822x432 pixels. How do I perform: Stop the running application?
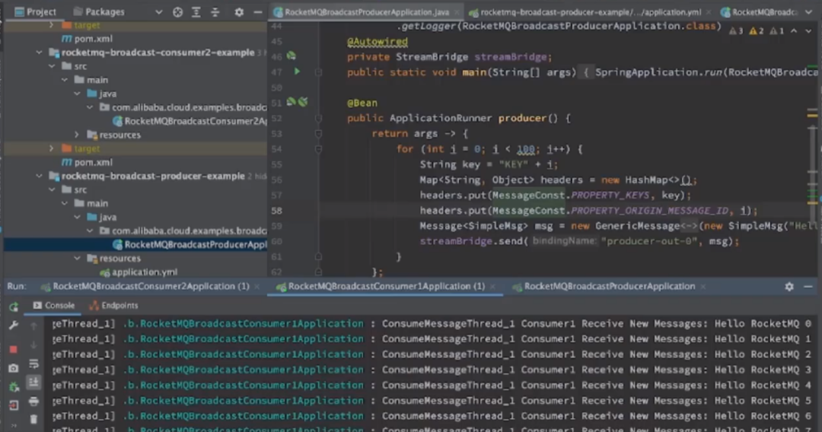14,349
